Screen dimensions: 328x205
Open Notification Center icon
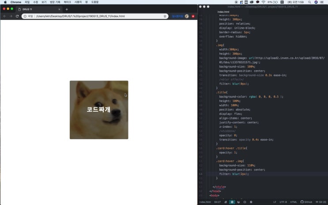322,2
